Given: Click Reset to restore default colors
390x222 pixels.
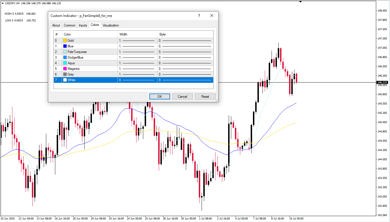Looking at the screenshot, I should (205, 97).
